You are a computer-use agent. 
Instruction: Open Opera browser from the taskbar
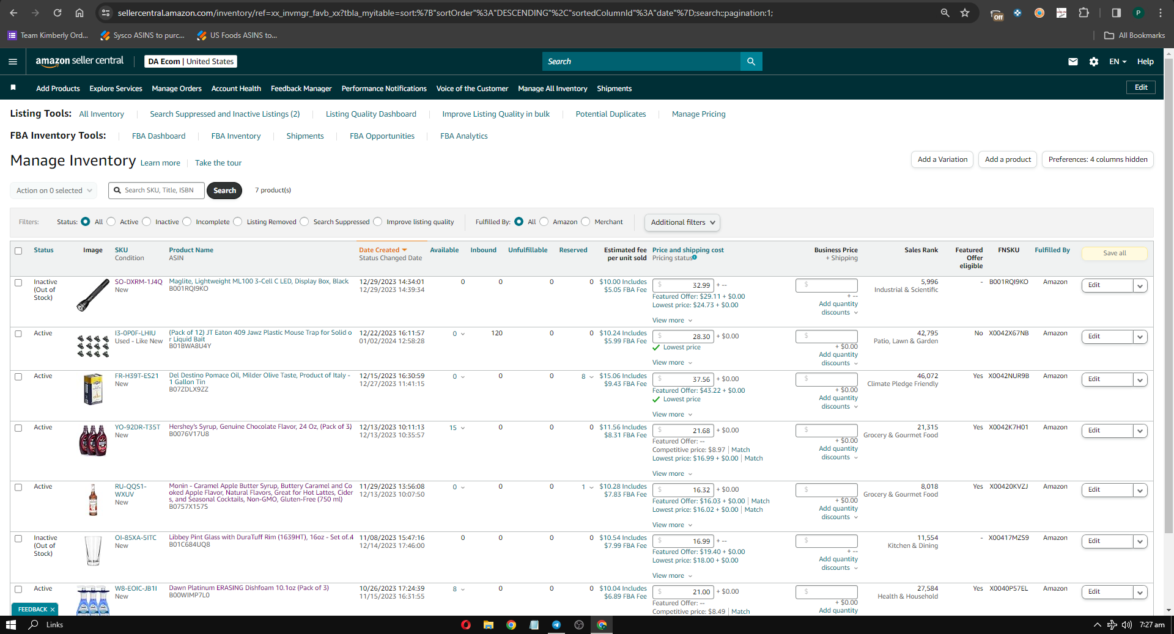click(x=465, y=625)
